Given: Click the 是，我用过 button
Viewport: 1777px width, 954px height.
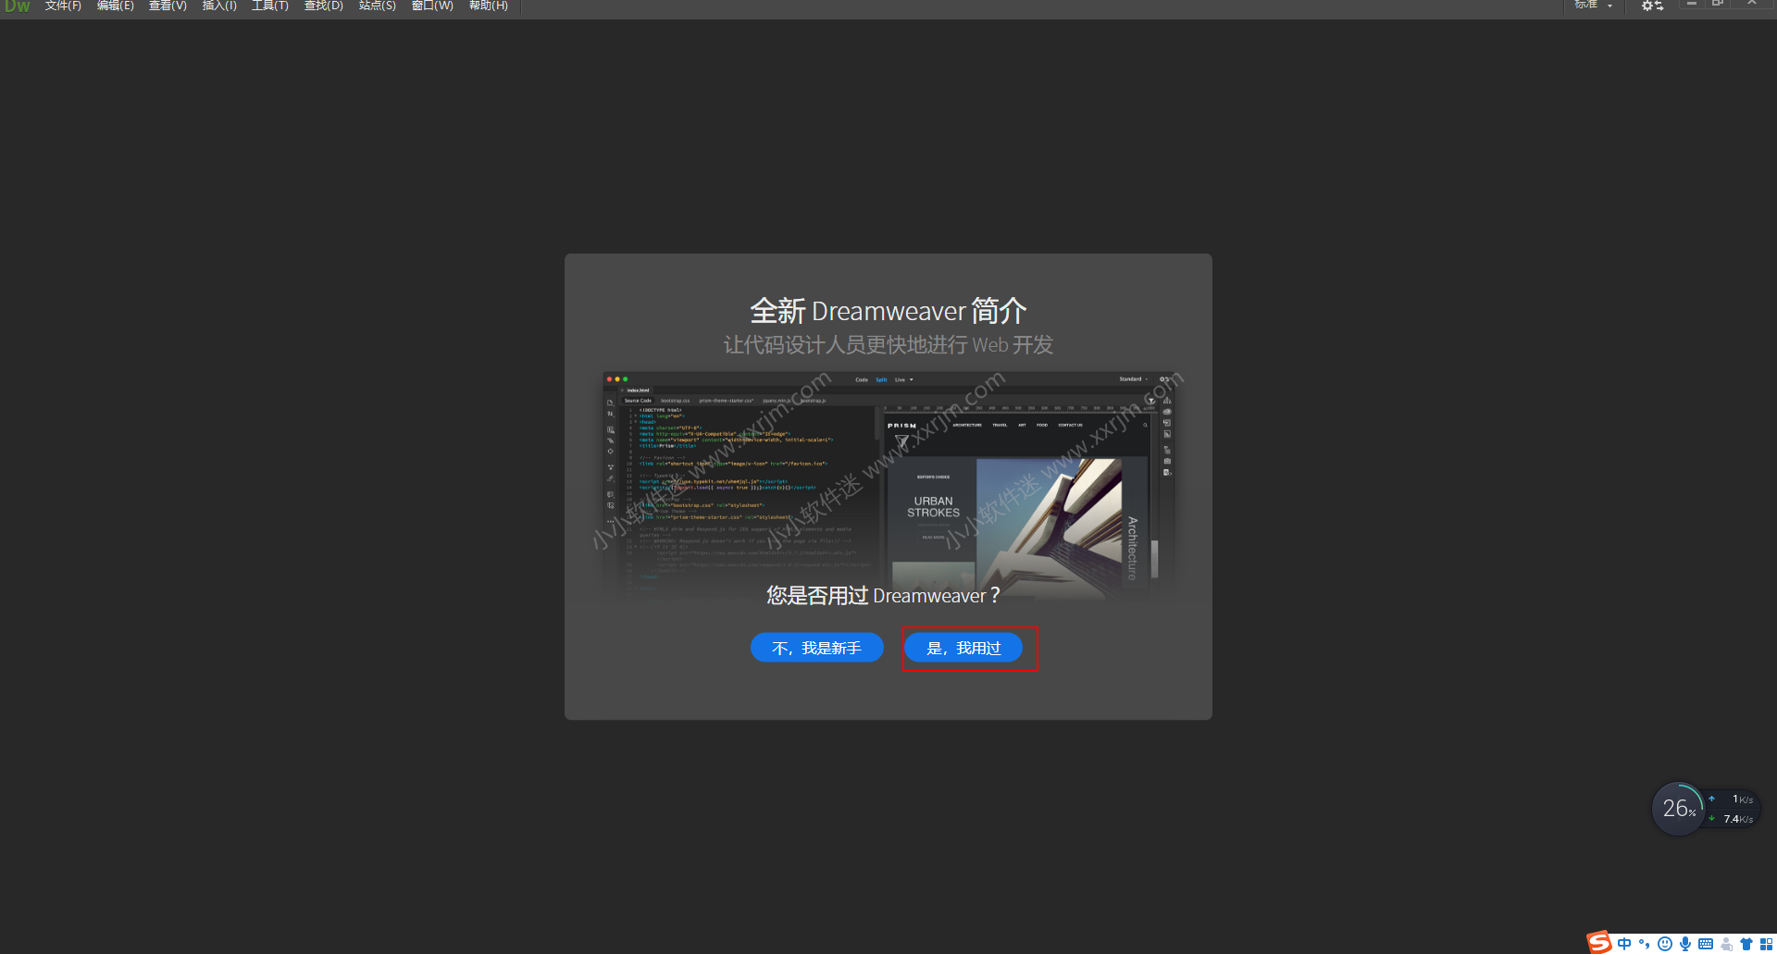Looking at the screenshot, I should coord(963,648).
